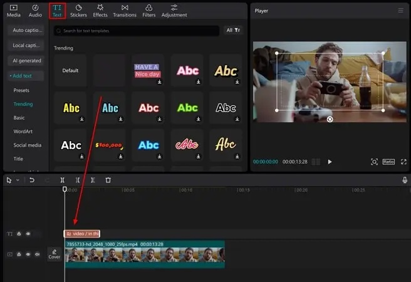Switch to the Stickers tab
The width and height of the screenshot is (411, 282).
[x=78, y=11]
